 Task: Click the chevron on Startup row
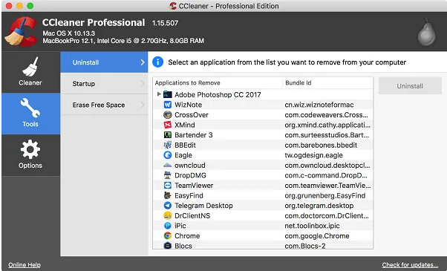click(x=143, y=83)
